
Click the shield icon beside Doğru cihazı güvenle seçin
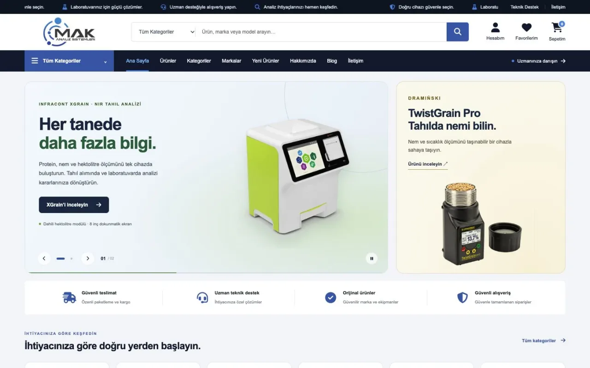(x=392, y=7)
